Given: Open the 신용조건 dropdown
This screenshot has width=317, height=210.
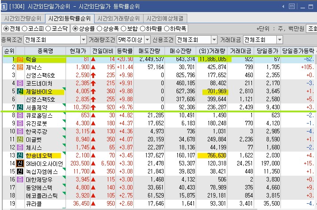Looking at the screenshot, I should click(214, 40).
